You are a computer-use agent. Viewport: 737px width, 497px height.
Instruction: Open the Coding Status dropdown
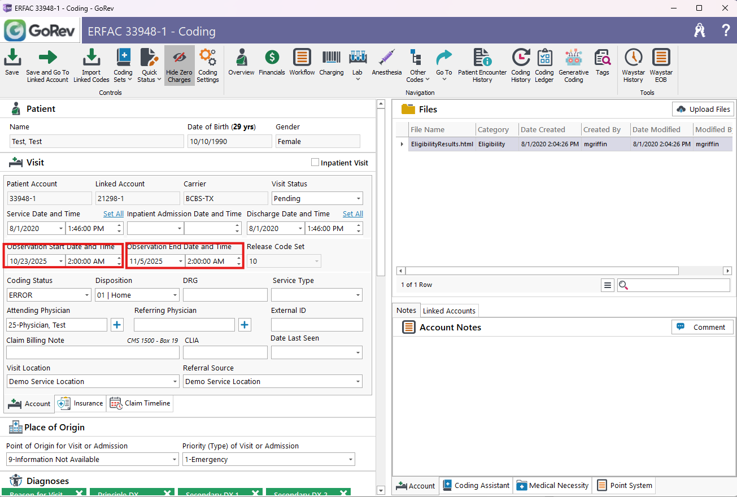[x=86, y=295]
